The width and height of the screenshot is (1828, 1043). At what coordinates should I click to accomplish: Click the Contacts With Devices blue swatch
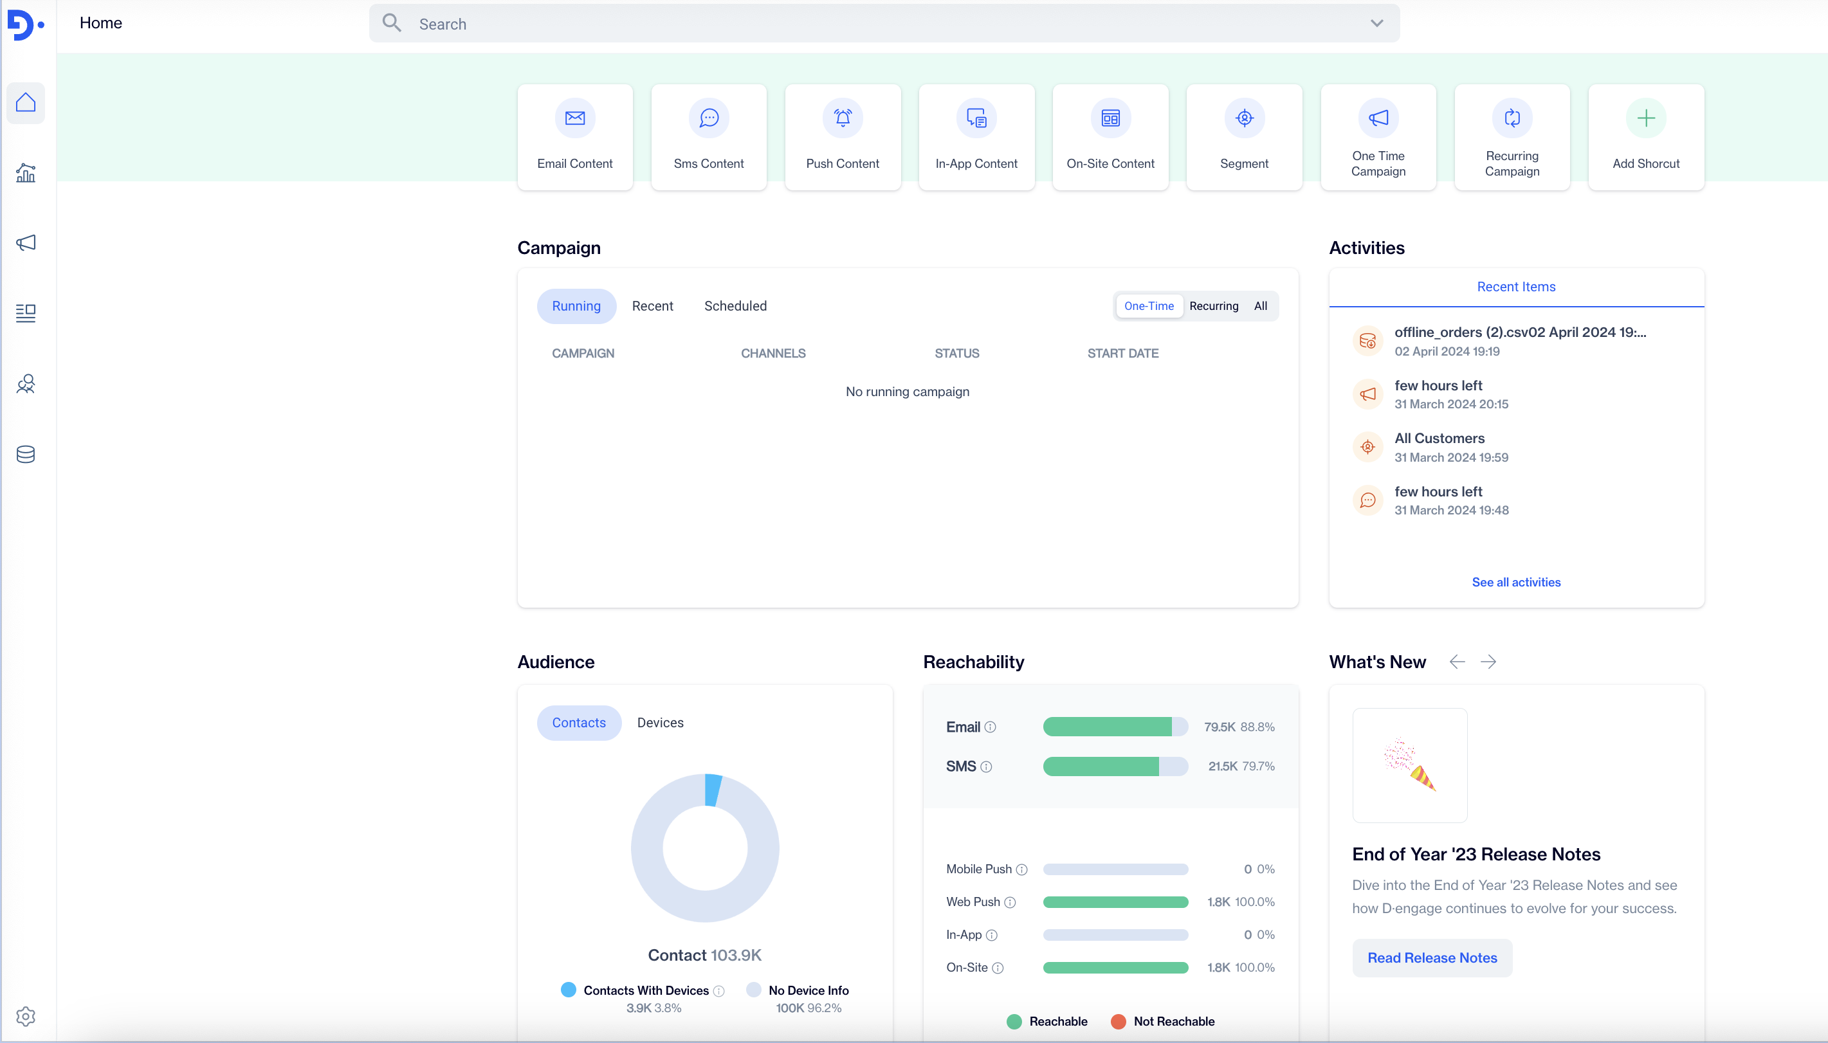point(568,990)
